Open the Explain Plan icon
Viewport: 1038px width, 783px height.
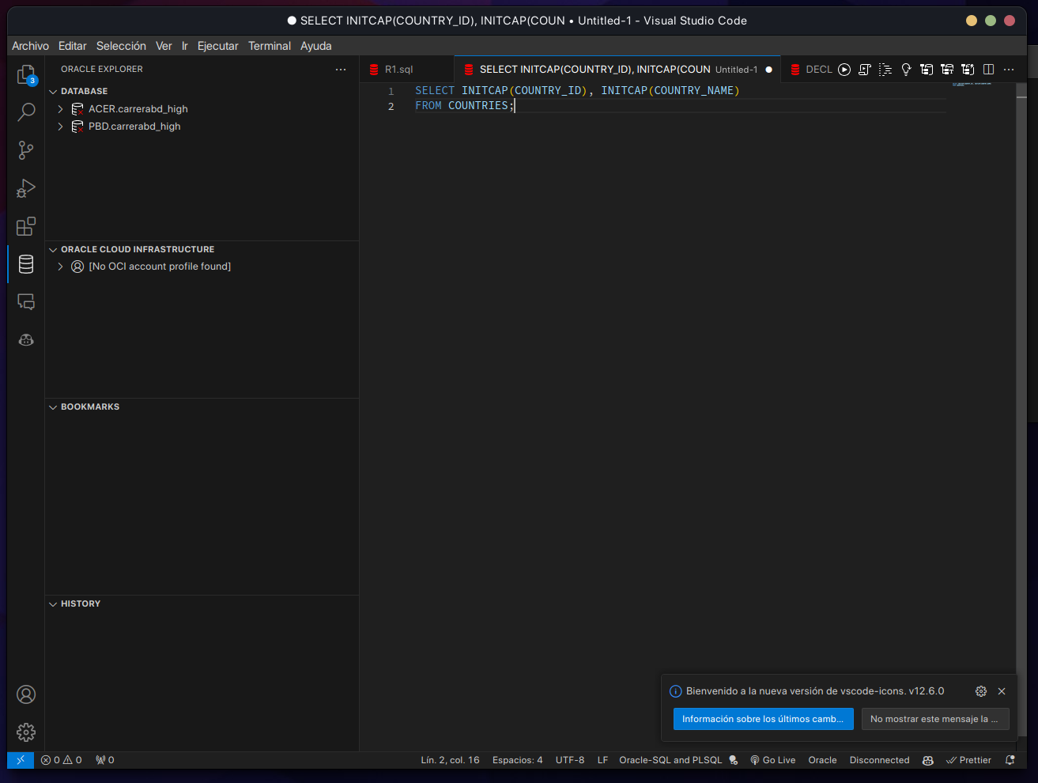[885, 69]
